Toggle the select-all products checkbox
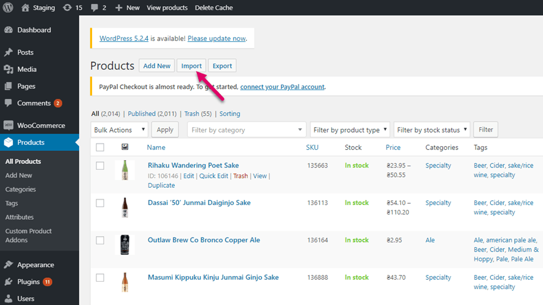 click(100, 147)
